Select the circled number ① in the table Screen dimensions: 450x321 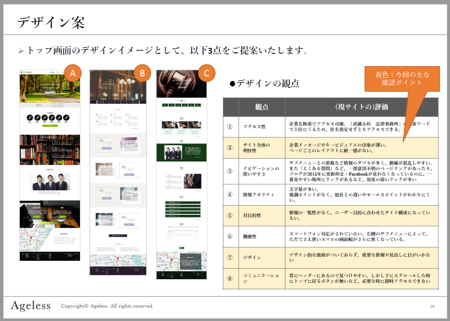click(230, 126)
